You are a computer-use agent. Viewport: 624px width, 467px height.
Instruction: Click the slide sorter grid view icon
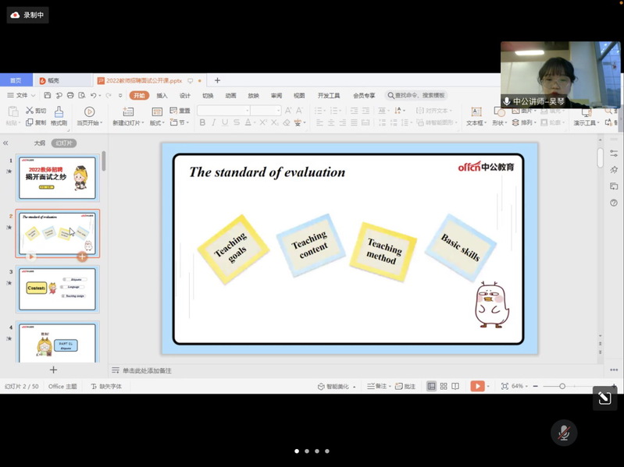click(x=444, y=386)
